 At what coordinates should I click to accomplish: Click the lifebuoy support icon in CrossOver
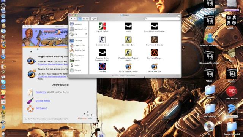[30, 108]
